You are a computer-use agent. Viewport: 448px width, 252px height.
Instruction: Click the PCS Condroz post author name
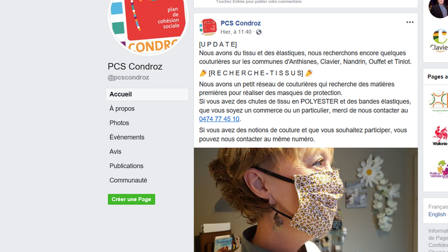[240, 23]
